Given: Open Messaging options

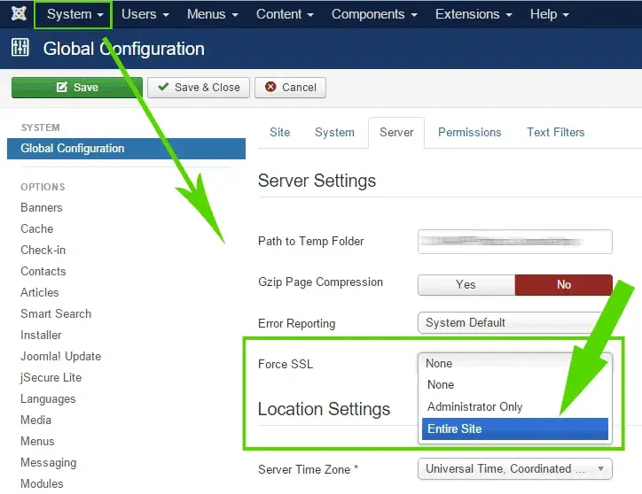Looking at the screenshot, I should pos(48,463).
